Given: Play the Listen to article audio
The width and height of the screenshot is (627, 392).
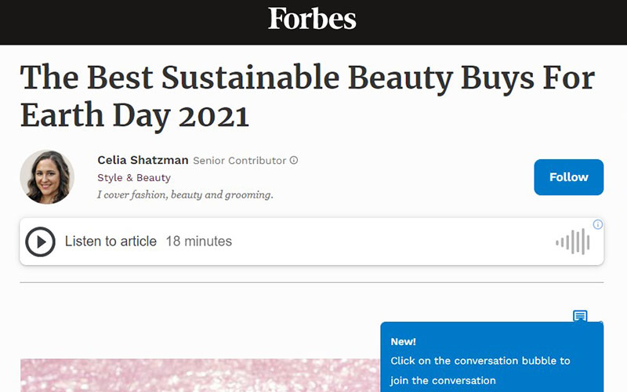Looking at the screenshot, I should pyautogui.click(x=40, y=241).
